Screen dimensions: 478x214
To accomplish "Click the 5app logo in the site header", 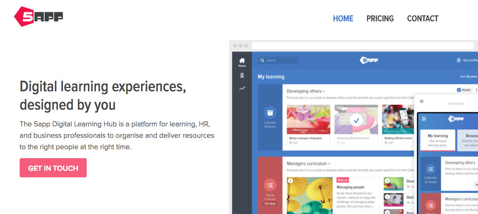I will [38, 16].
